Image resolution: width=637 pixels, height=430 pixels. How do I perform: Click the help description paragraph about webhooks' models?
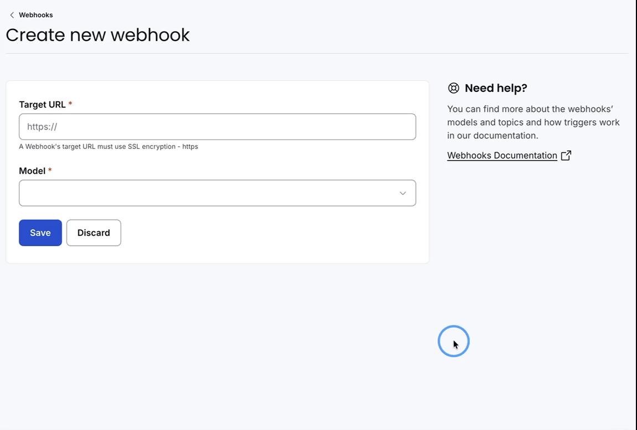[534, 122]
